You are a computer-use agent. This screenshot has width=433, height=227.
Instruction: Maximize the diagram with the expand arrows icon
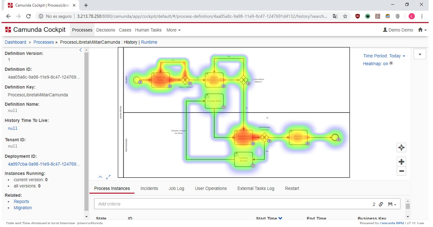(x=108, y=177)
